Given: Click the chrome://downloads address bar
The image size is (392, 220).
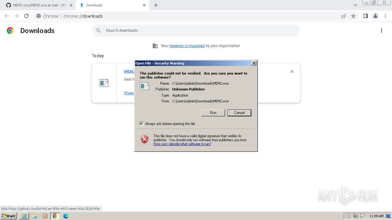Looking at the screenshot, I should [x=196, y=16].
